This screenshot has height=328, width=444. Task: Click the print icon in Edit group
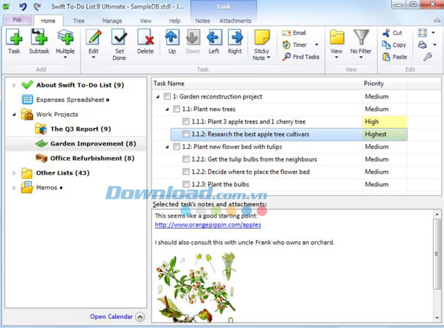[x=422, y=45]
